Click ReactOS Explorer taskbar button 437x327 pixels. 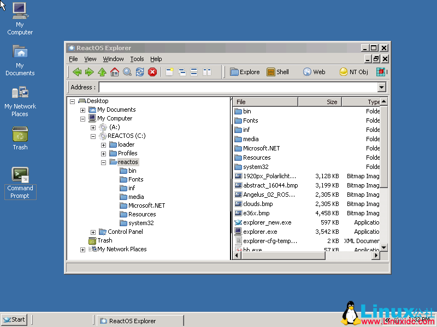[x=140, y=321]
